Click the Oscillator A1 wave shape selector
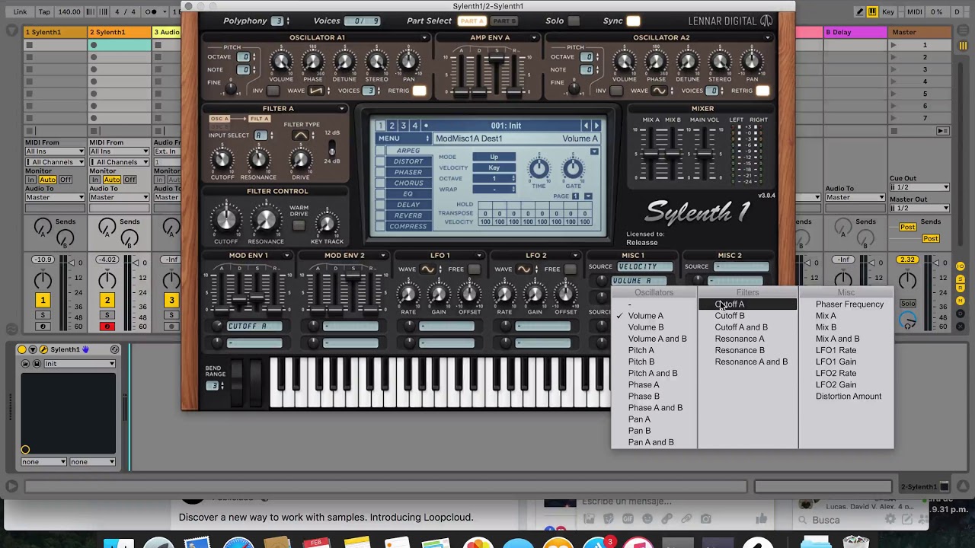 point(315,91)
